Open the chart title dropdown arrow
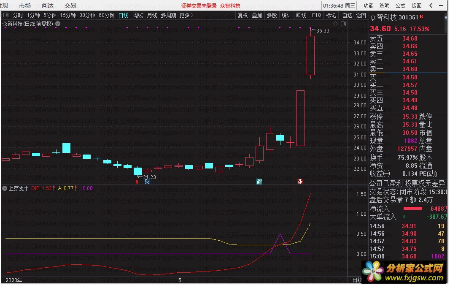The width and height of the screenshot is (450, 285). click(58, 24)
